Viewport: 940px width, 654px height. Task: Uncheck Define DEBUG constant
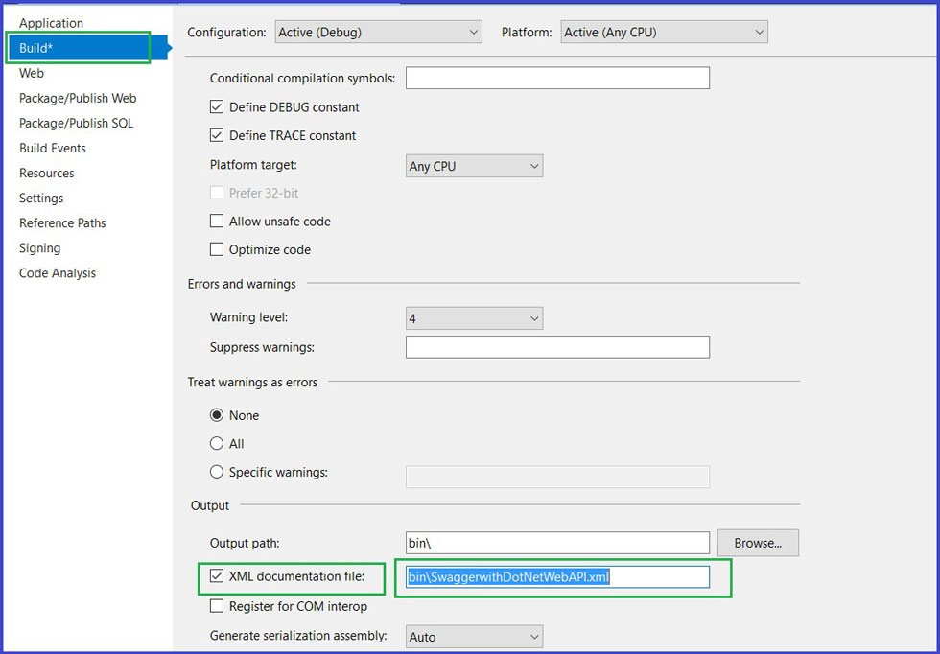217,106
